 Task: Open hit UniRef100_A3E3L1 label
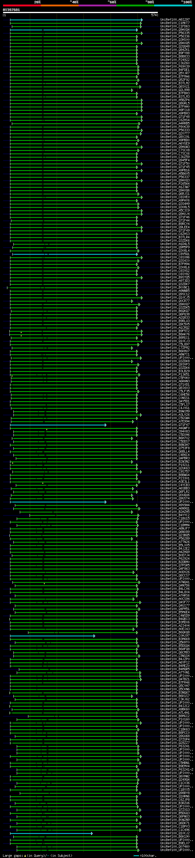click(x=175, y=482)
